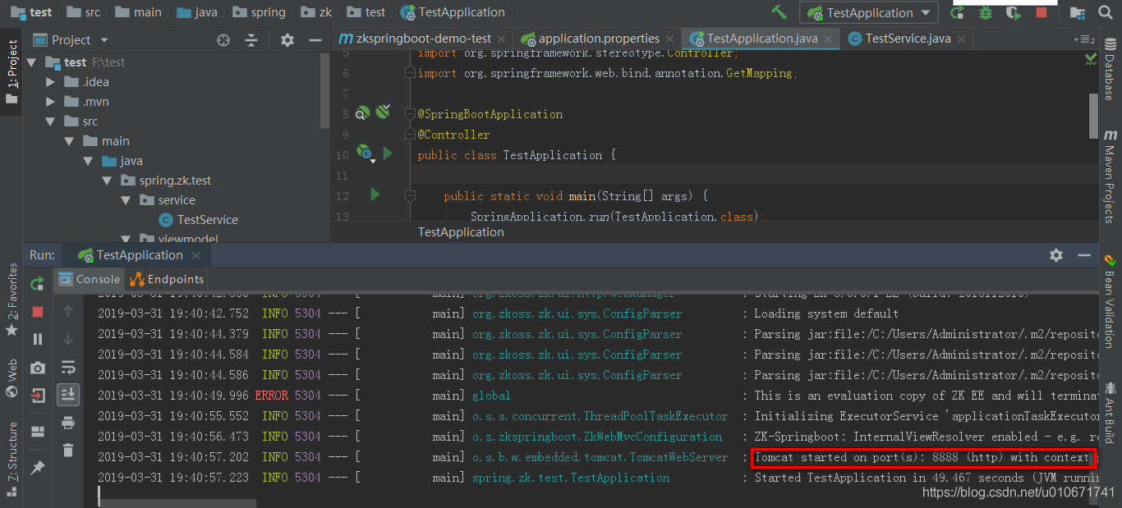Open the Ant Build side panel
Image resolution: width=1122 pixels, height=508 pixels.
[1110, 413]
